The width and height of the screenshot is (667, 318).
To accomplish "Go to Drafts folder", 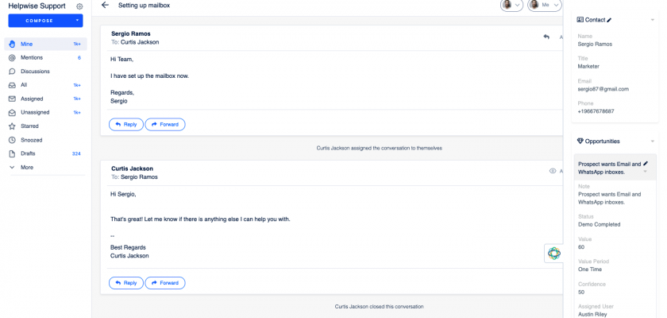I will tap(28, 153).
